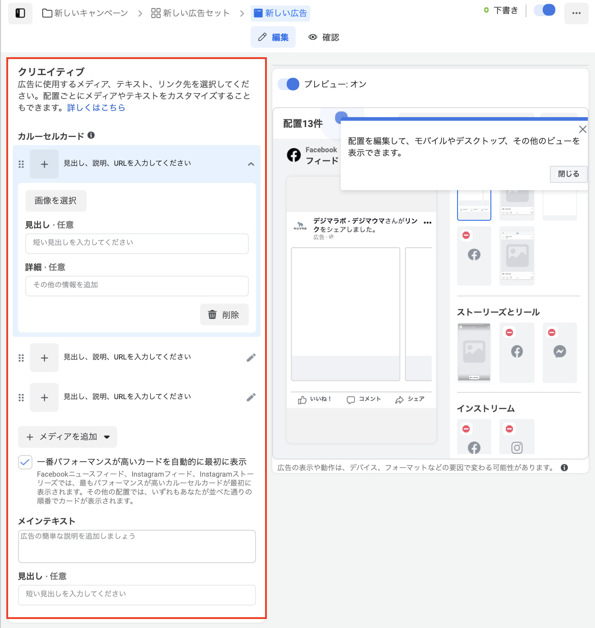Screen dimensions: 595x628
Task: Click the 削除 button with trash icon
Action: (224, 315)
